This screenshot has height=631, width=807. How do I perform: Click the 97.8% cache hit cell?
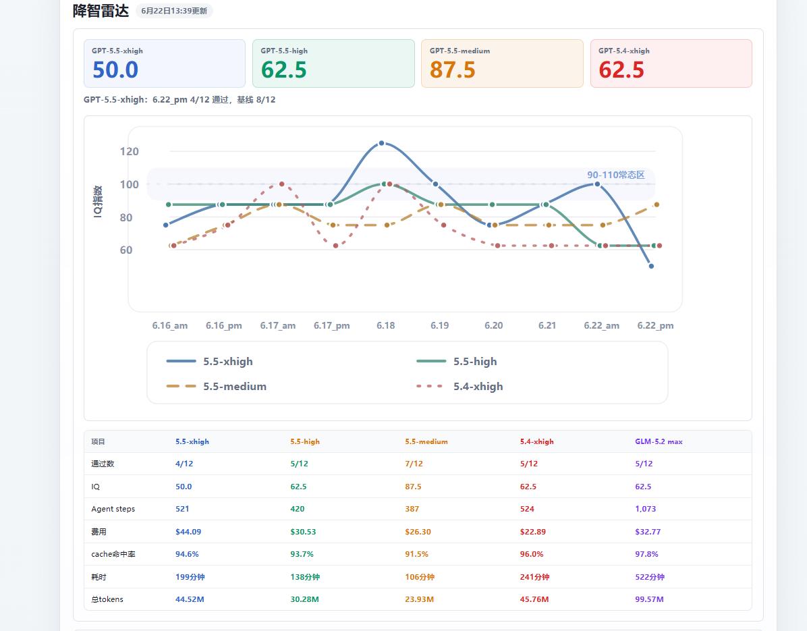pyautogui.click(x=646, y=554)
